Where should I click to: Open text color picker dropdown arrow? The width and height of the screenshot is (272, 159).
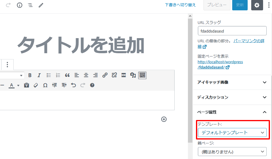18,85
